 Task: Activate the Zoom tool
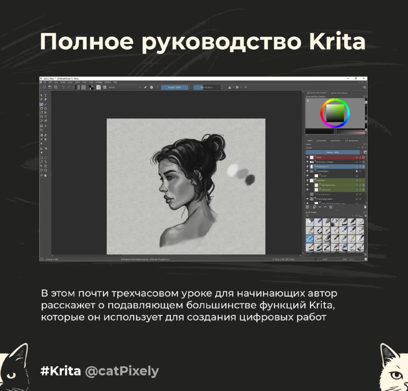click(41, 175)
